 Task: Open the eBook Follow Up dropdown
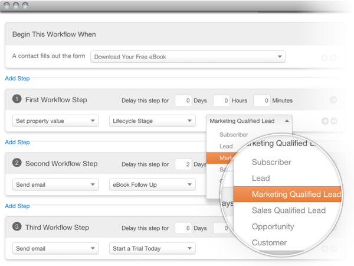[152, 184]
